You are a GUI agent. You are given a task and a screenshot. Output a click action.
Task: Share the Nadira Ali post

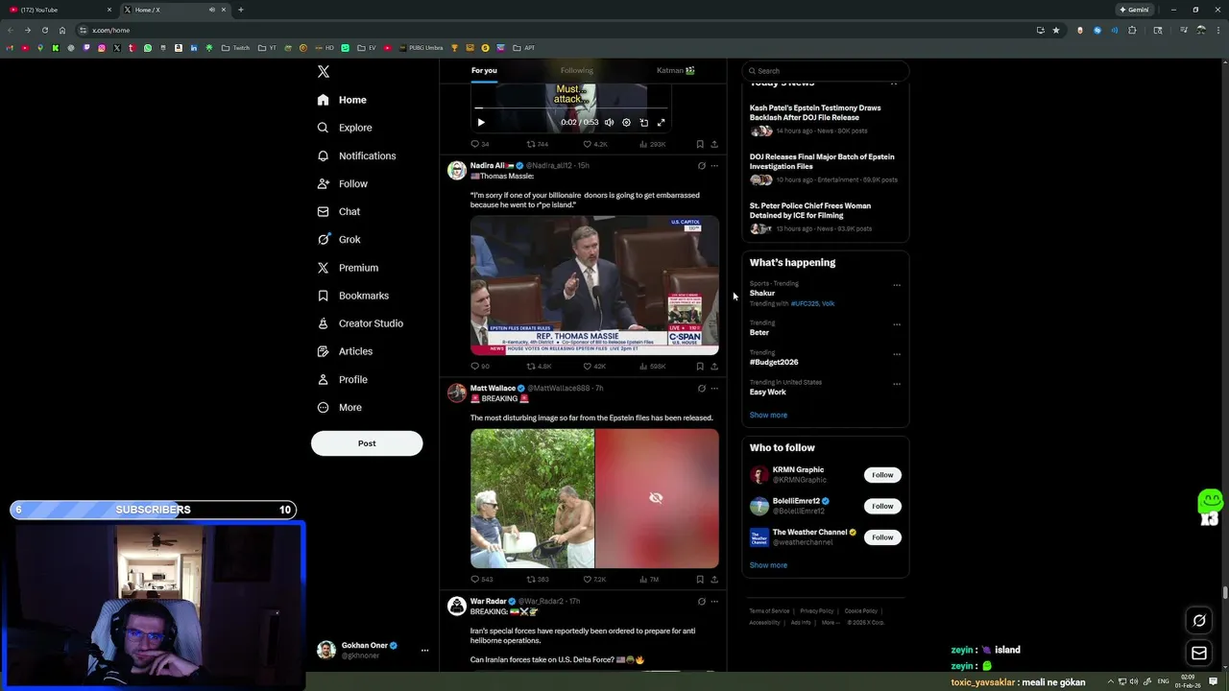click(714, 366)
